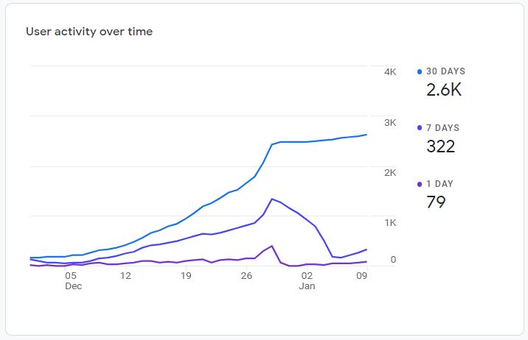Click the 79 value for 1 day
Image resolution: width=528 pixels, height=340 pixels.
(436, 202)
